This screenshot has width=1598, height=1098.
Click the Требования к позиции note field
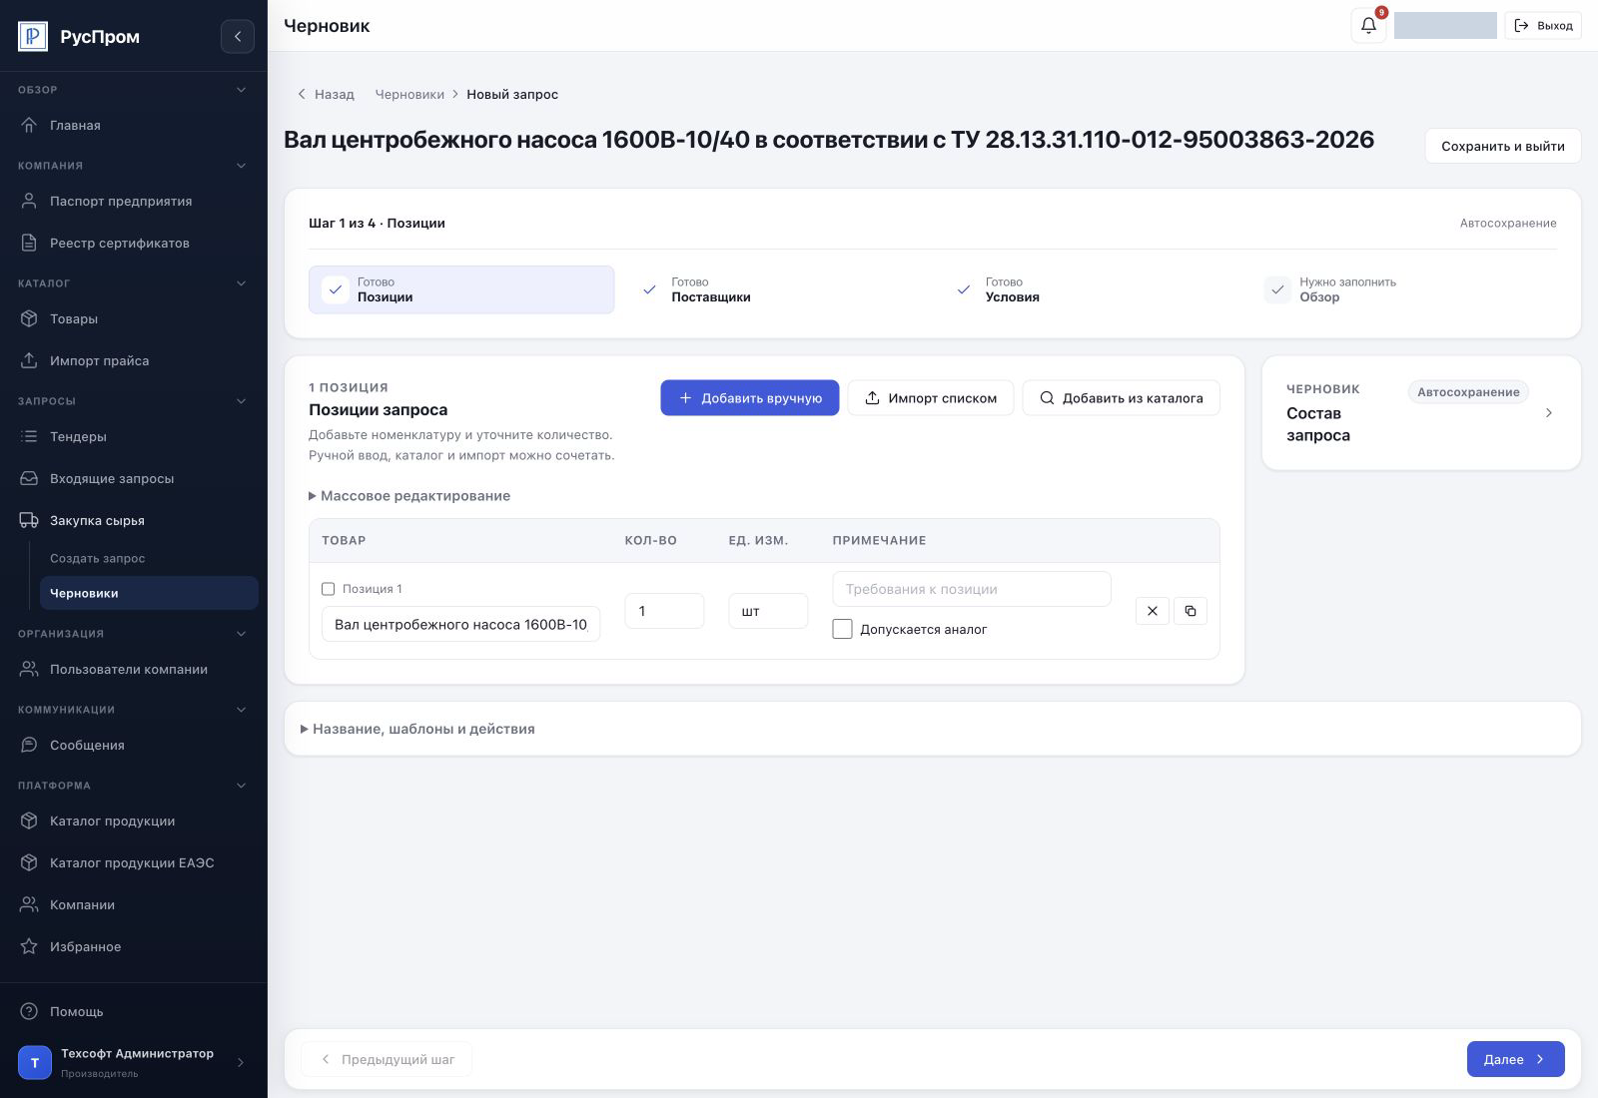click(971, 589)
